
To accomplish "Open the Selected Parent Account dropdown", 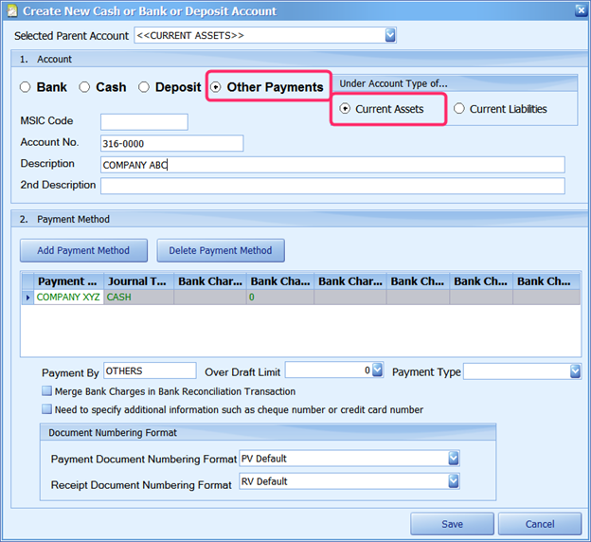I will point(390,36).
